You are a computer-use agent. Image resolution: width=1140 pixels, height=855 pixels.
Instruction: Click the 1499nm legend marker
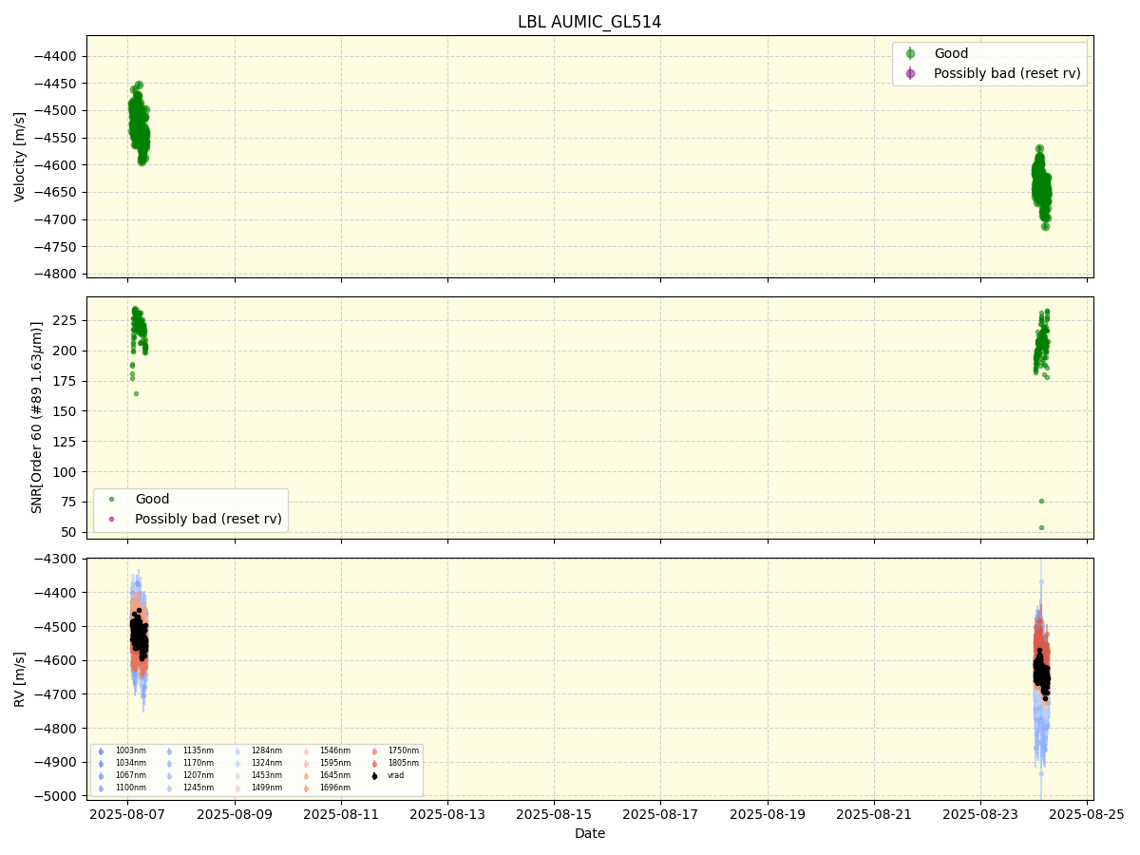(237, 788)
